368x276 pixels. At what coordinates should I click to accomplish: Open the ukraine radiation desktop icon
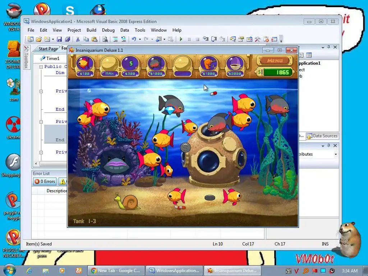coord(13,128)
